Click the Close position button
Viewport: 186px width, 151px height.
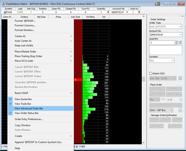(x=175, y=126)
